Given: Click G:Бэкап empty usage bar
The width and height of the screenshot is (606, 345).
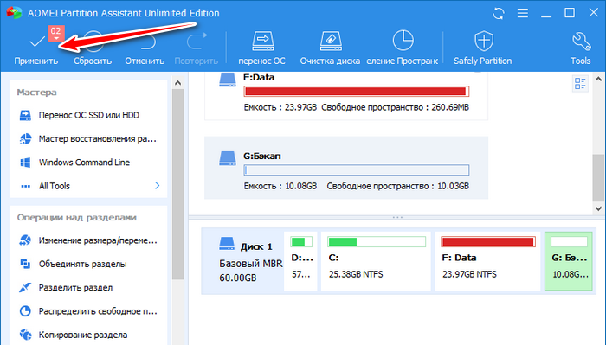Looking at the screenshot, I should (x=357, y=170).
